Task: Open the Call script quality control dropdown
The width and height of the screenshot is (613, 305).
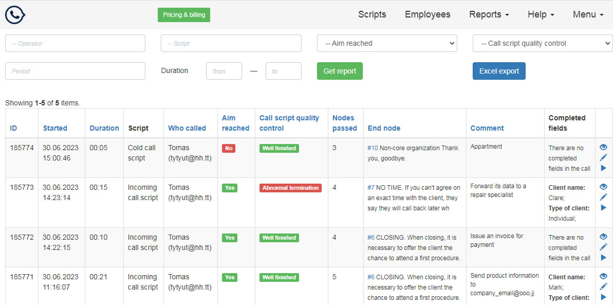Action: [x=543, y=43]
